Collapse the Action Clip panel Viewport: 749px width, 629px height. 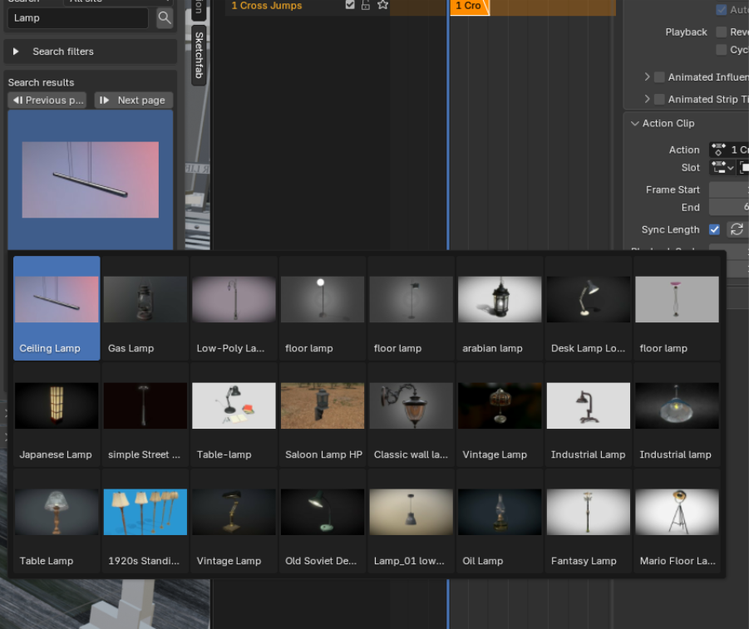click(x=634, y=123)
